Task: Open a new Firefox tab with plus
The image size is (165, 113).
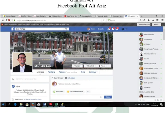Action: [x=142, y=16]
